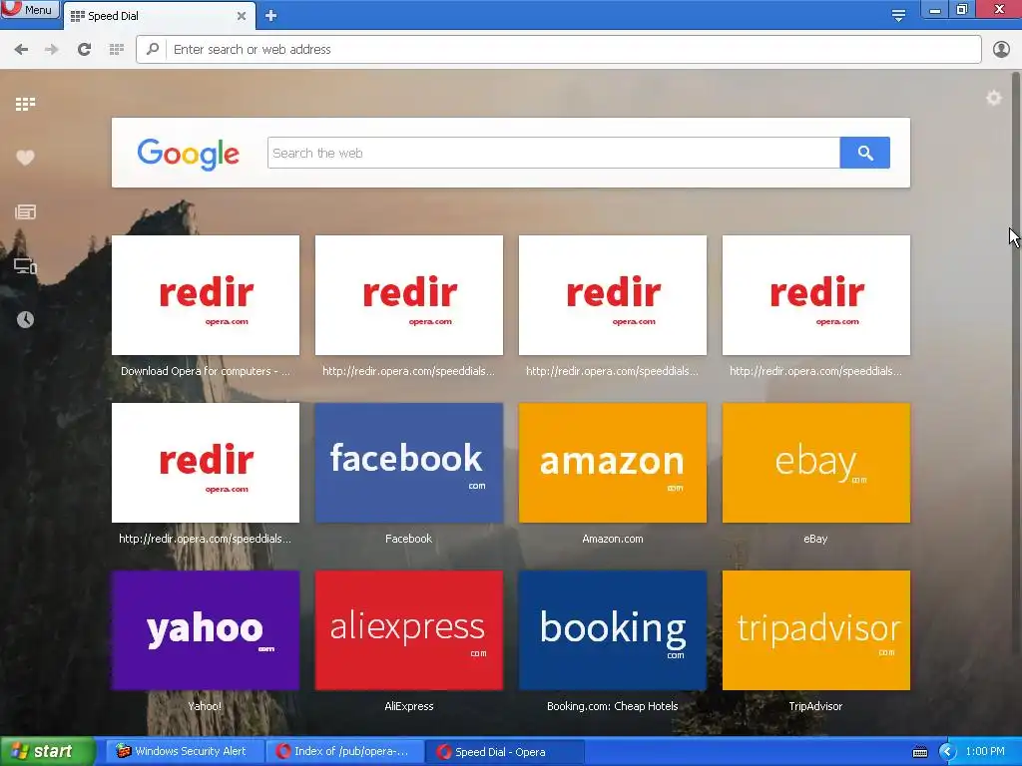This screenshot has height=766, width=1022.
Task: Go back with the back arrow
Action: coord(22,50)
